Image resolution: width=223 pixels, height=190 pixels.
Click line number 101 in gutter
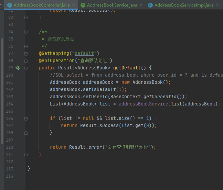(10, 82)
